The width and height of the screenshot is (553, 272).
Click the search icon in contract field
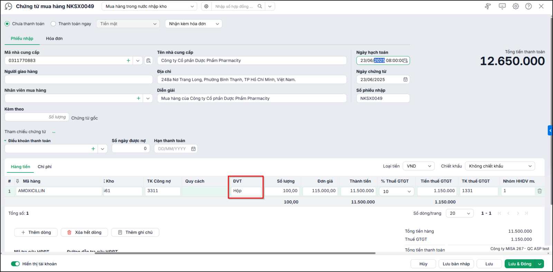(260, 6)
